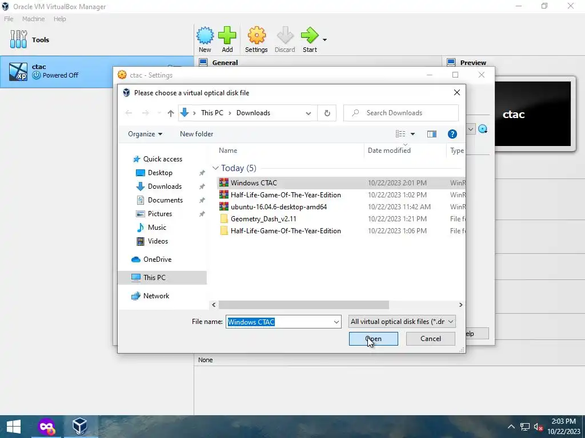The height and width of the screenshot is (438, 585).
Task: Show hidden system tray icons
Action: point(511,427)
